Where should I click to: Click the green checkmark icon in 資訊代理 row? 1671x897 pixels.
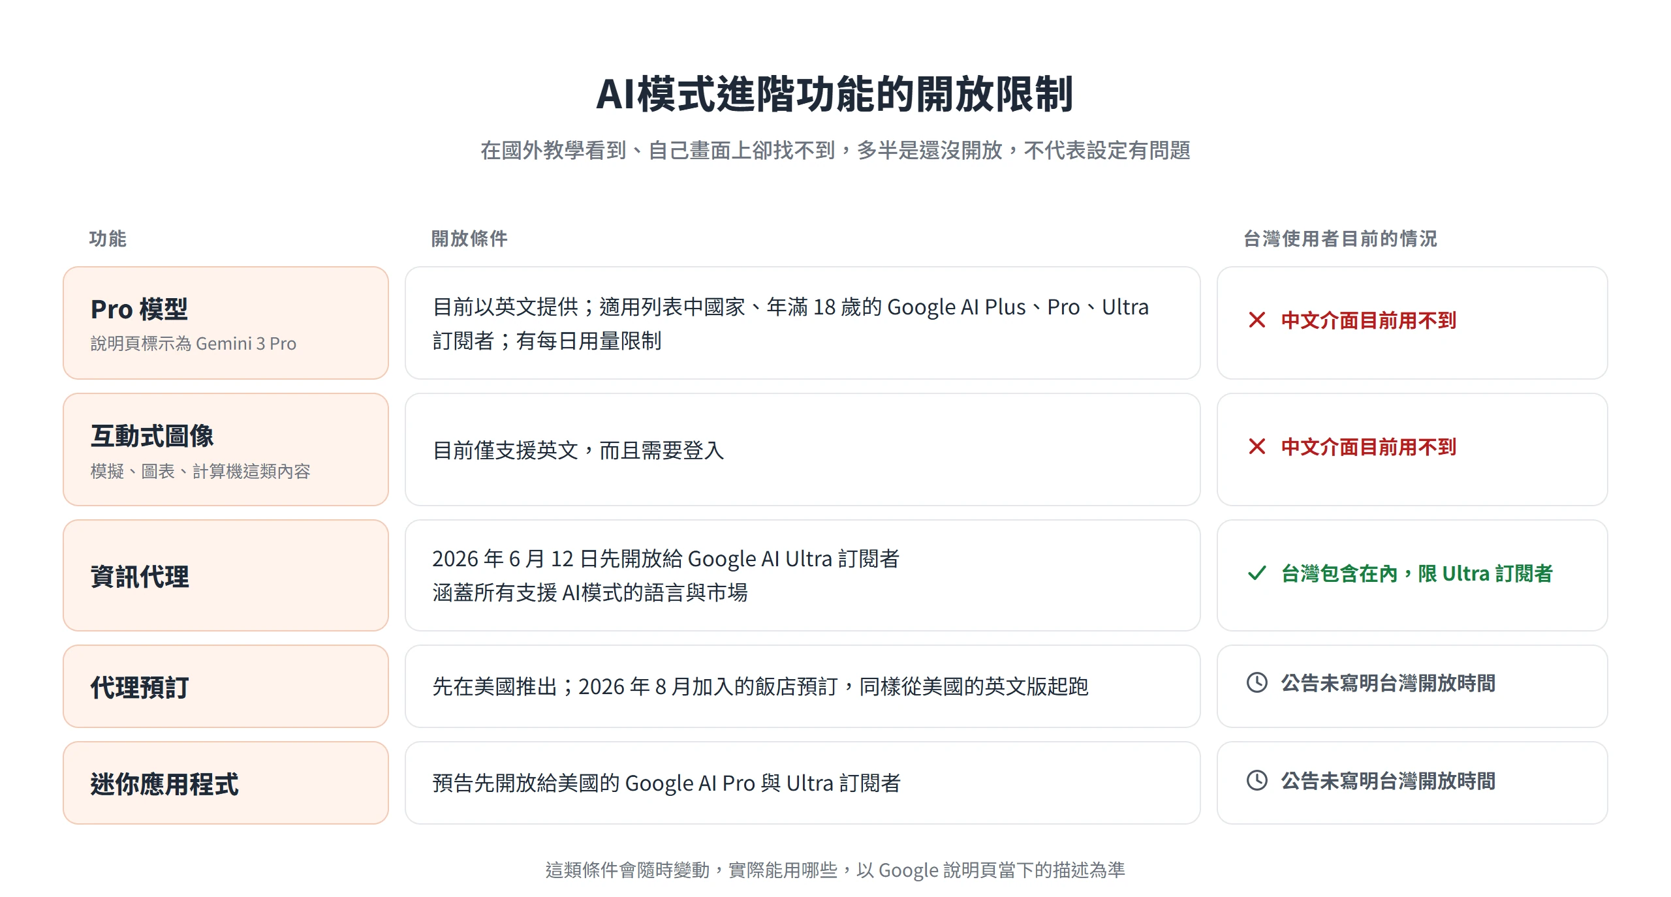pyautogui.click(x=1257, y=573)
